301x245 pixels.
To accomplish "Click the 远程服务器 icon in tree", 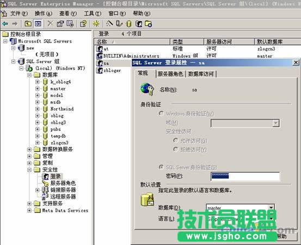I will 46,197.
